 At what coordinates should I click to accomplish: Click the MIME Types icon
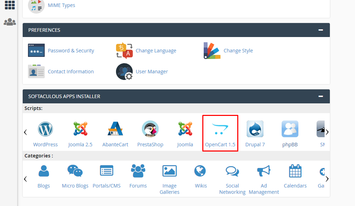coord(36,6)
